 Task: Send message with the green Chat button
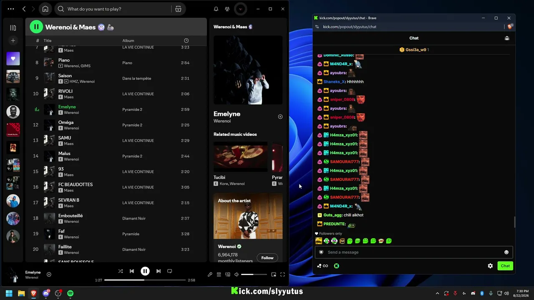pos(505,266)
